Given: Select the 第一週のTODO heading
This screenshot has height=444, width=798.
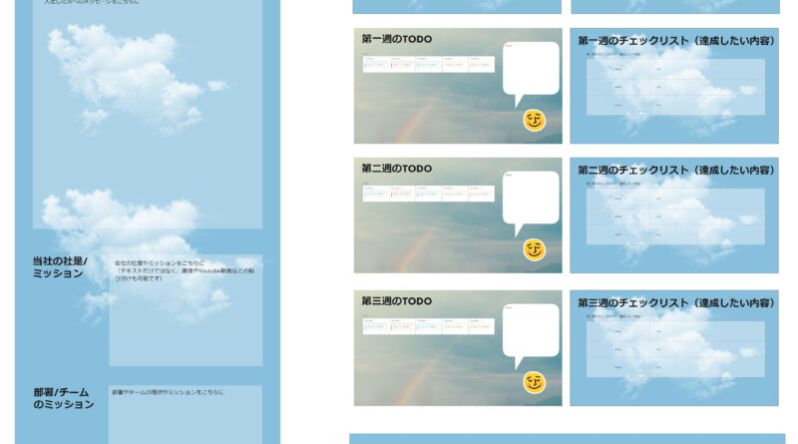Looking at the screenshot, I should (x=396, y=39).
